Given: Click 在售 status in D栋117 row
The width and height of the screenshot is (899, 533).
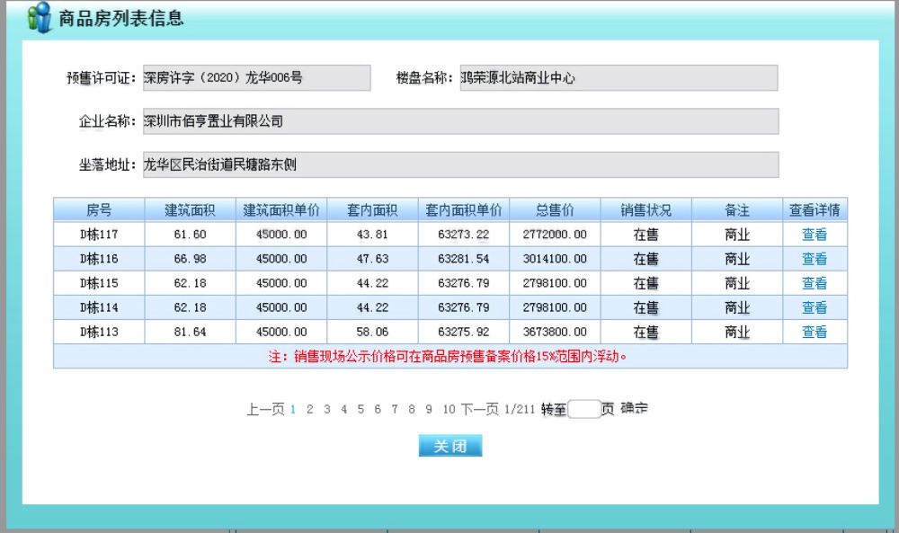Looking at the screenshot, I should (x=646, y=235).
